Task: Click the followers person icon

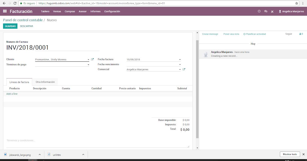Action: click(301, 34)
